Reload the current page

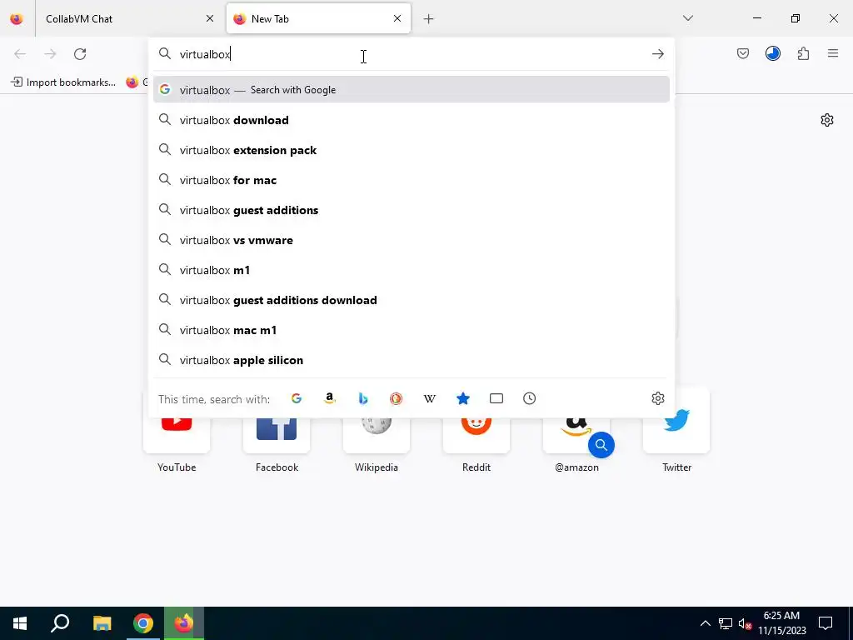point(80,54)
